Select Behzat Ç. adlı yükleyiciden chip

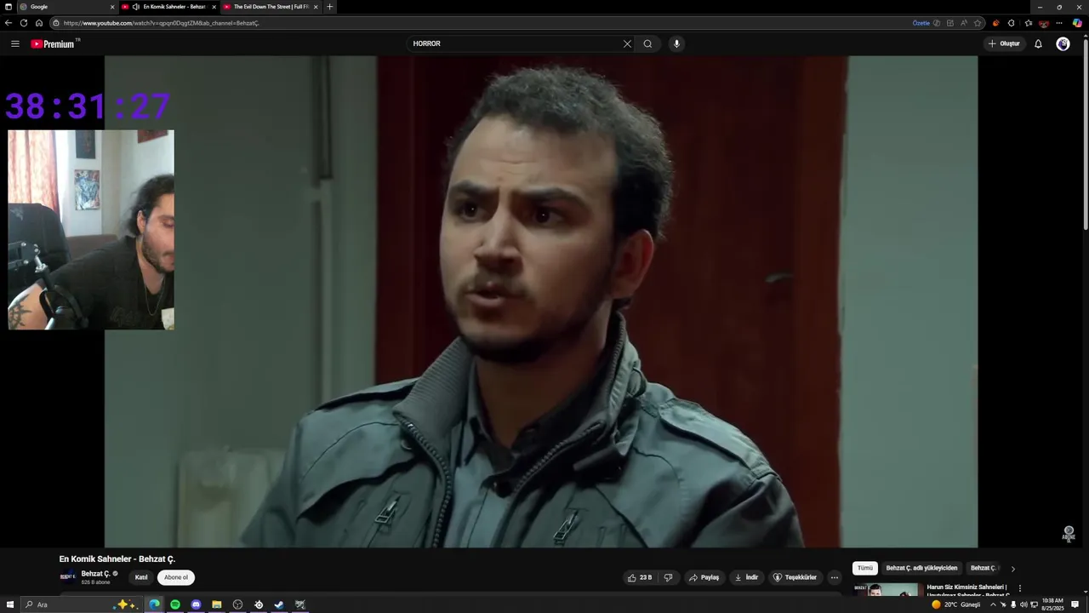(x=921, y=568)
